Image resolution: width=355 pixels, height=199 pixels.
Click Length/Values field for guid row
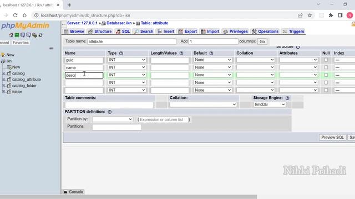[170, 60]
